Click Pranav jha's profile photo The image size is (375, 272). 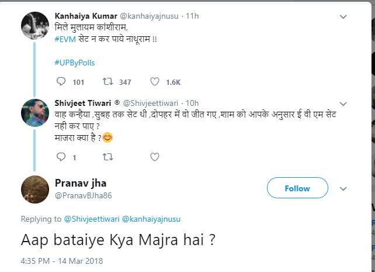[x=34, y=188]
